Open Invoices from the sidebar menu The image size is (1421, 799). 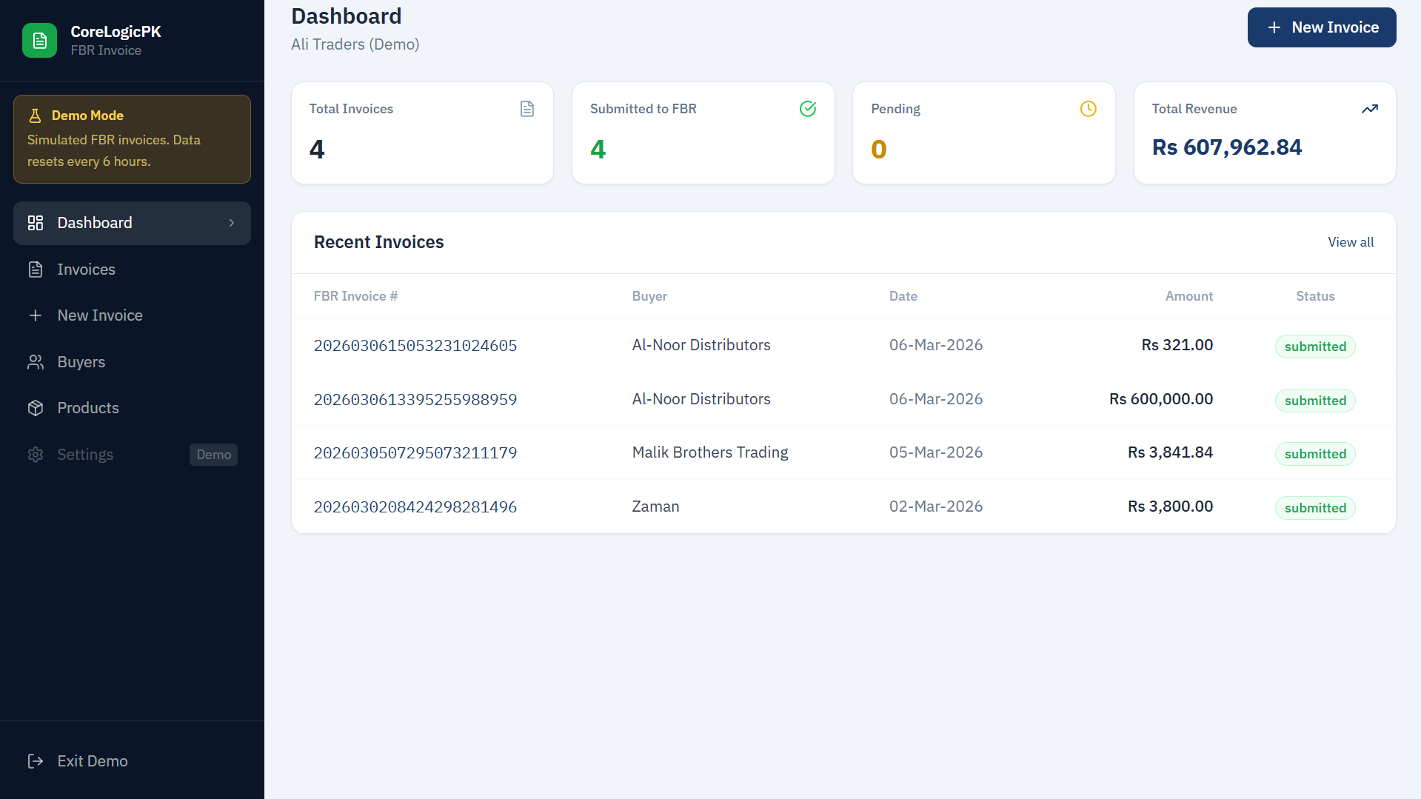86,269
